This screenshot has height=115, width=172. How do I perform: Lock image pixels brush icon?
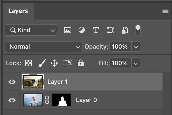42,63
